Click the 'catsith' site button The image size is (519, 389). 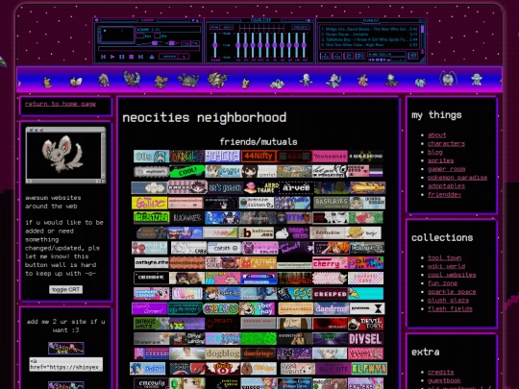[x=224, y=248]
